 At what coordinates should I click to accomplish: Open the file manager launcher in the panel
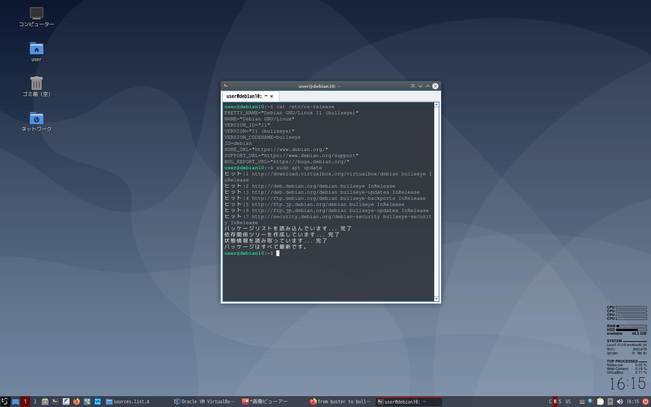point(45,402)
